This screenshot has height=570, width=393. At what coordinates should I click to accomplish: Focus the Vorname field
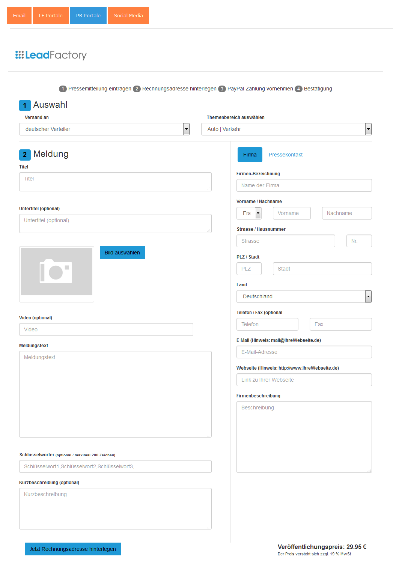(292, 213)
